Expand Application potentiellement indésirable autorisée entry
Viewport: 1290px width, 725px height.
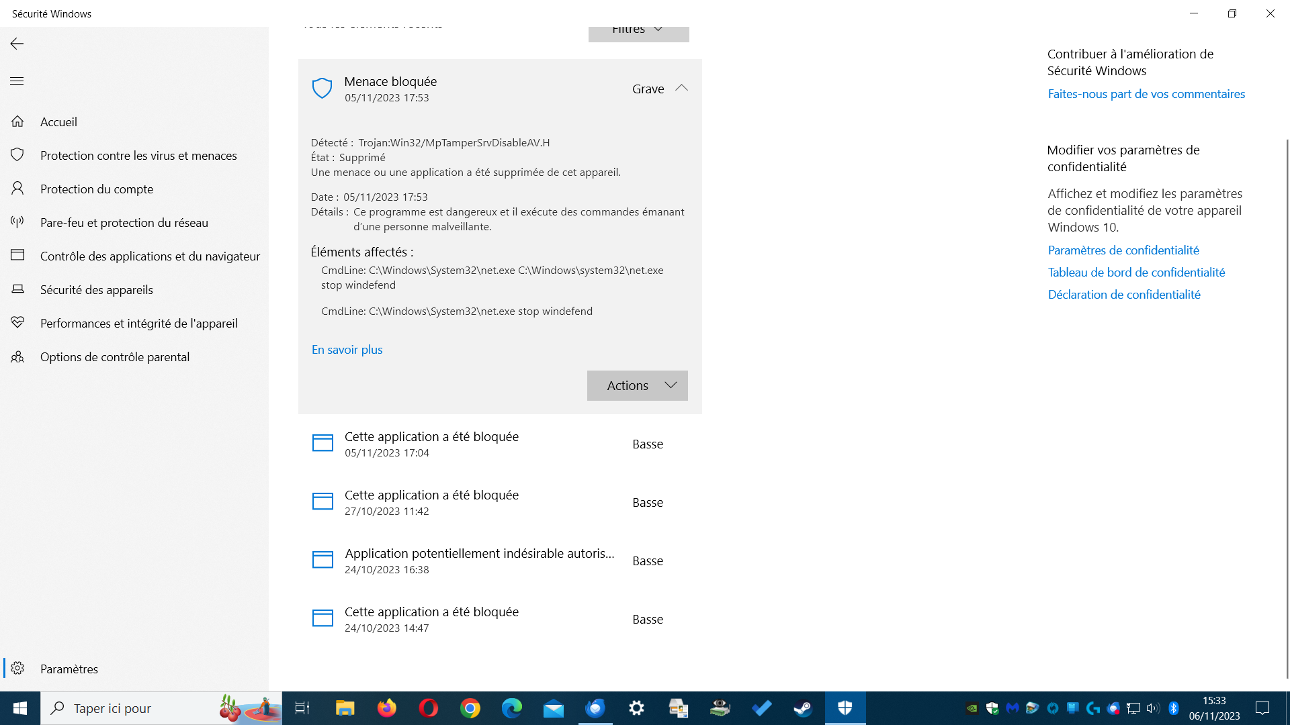500,561
